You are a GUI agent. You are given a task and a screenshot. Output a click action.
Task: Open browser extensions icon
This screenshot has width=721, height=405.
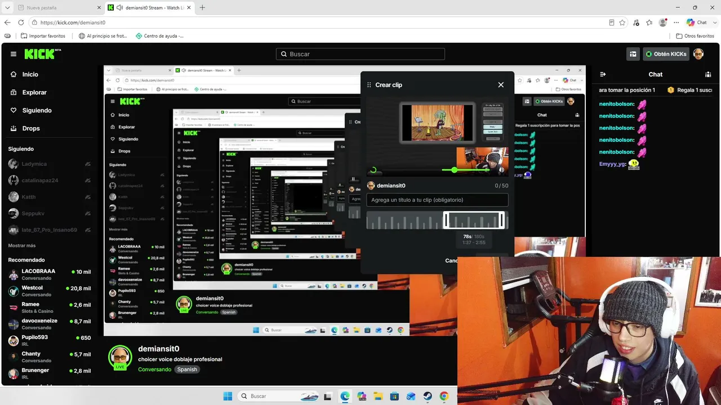[x=637, y=22]
